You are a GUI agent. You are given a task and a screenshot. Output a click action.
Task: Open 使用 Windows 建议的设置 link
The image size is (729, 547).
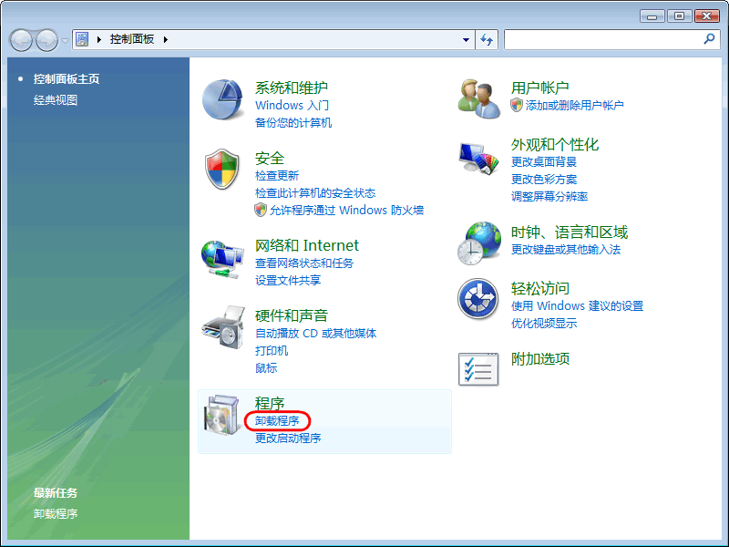[x=577, y=305]
